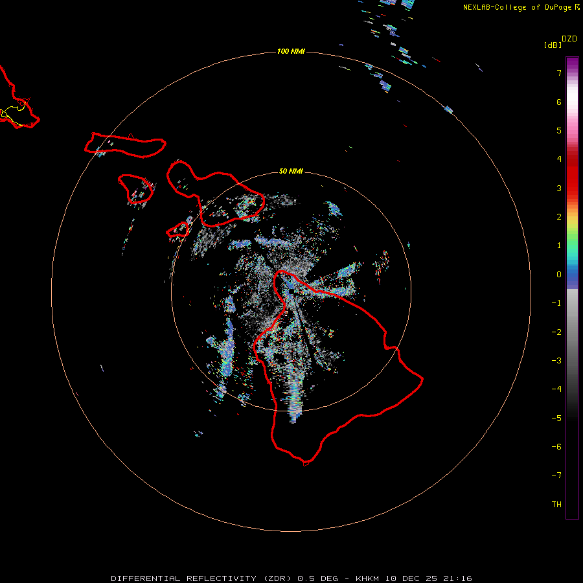Click the 5 value on color scale
The height and width of the screenshot is (583, 583).
click(559, 130)
